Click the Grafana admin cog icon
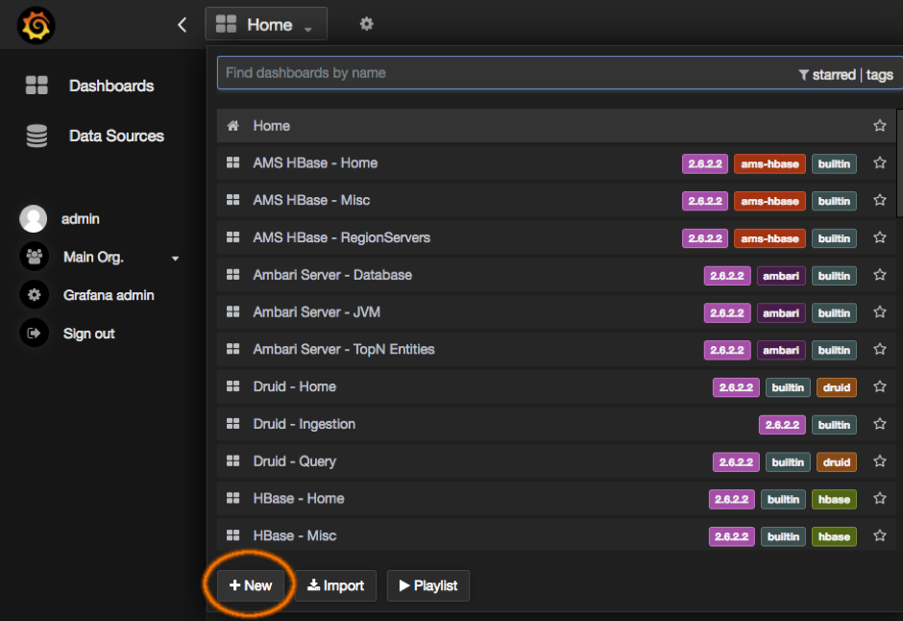The image size is (903, 621). [x=35, y=295]
